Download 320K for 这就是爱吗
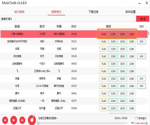The width and height of the screenshot is (150, 125). pos(113,64)
